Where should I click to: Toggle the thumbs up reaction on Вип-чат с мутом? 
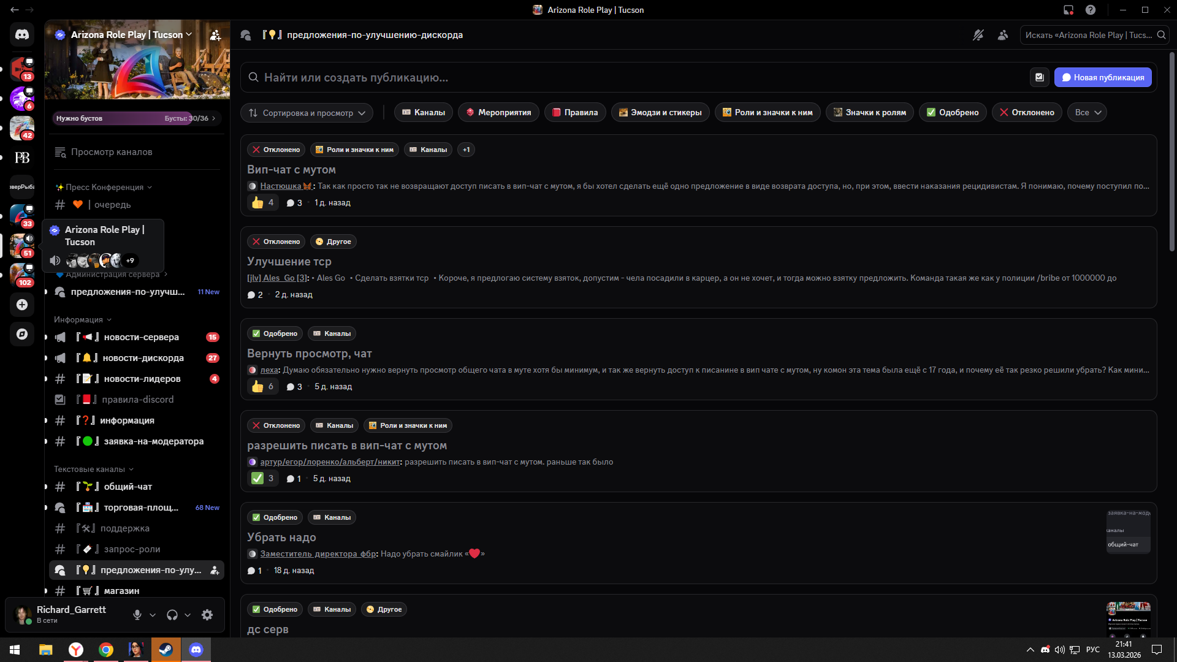pos(263,202)
